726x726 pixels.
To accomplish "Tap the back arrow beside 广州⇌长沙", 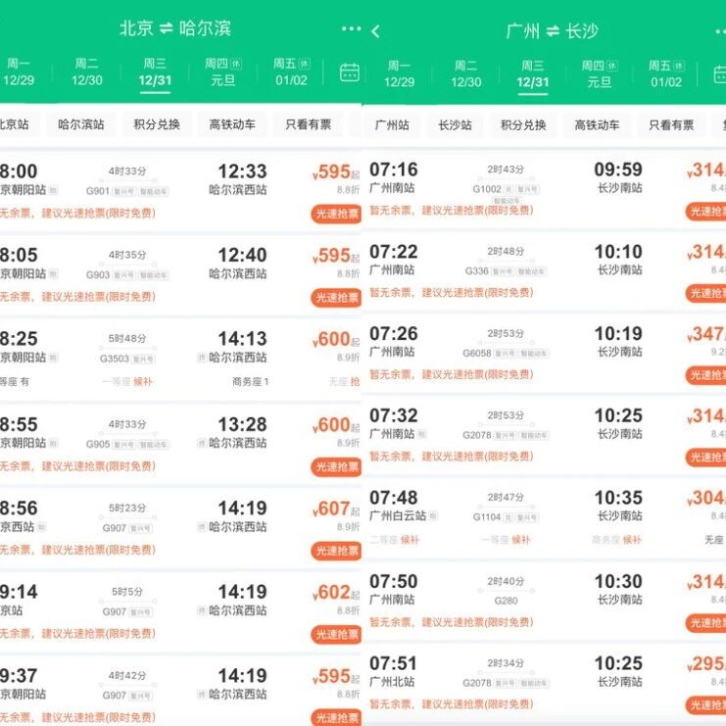I will click(375, 31).
